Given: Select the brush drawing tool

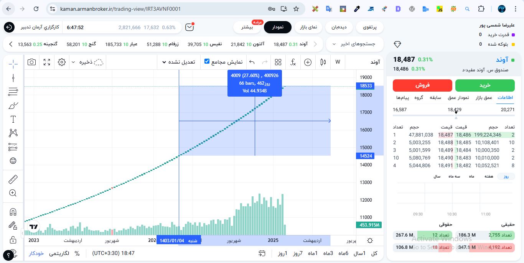Looking at the screenshot, I should click(13, 105).
